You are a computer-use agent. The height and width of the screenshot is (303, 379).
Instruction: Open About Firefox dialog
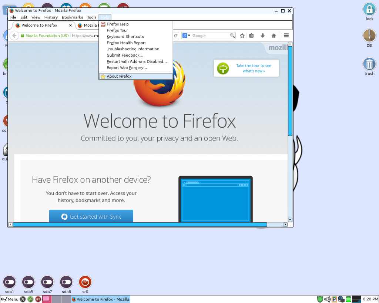[x=136, y=76]
